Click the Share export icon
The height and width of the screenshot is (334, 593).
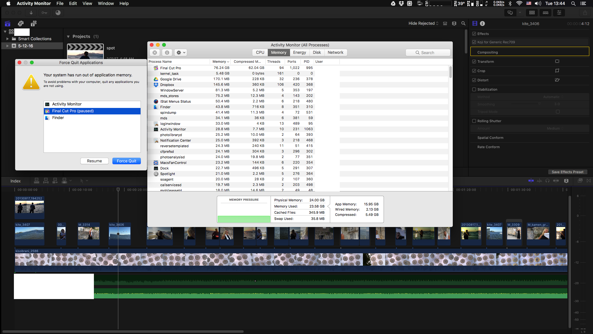click(x=585, y=13)
